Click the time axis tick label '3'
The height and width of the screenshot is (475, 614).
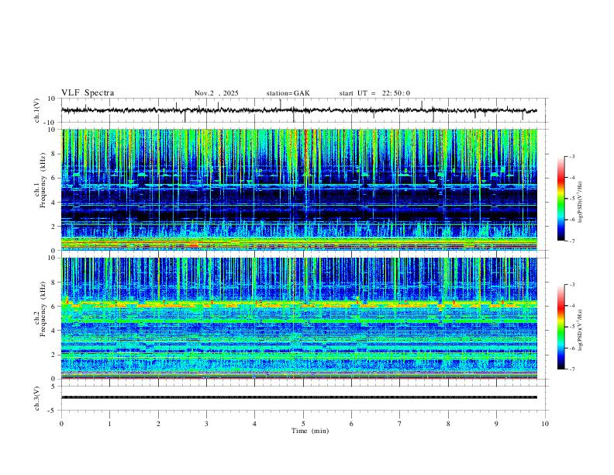206,424
